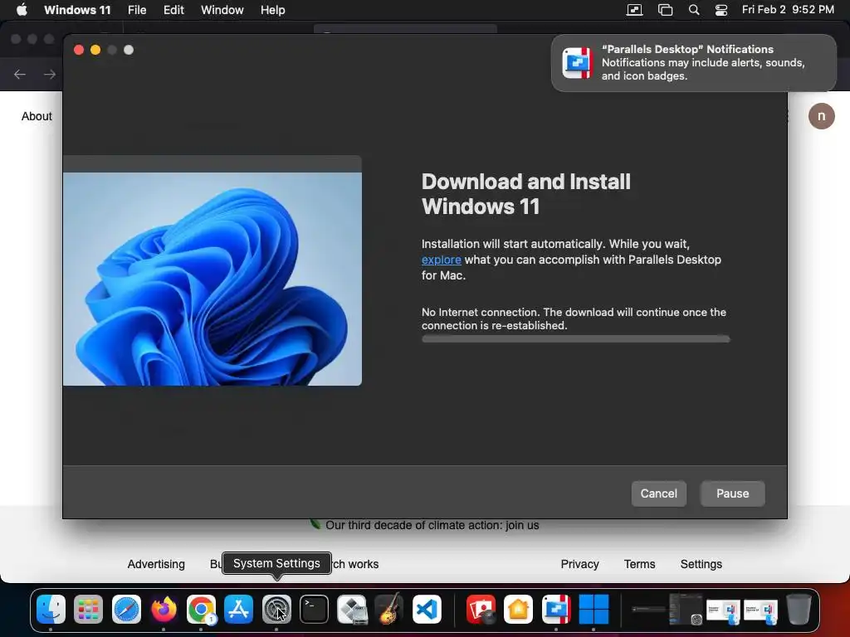
Task: Go back in the browser window
Action: click(x=20, y=74)
